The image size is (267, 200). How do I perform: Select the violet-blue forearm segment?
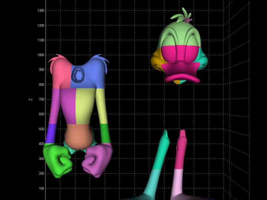[51, 134]
